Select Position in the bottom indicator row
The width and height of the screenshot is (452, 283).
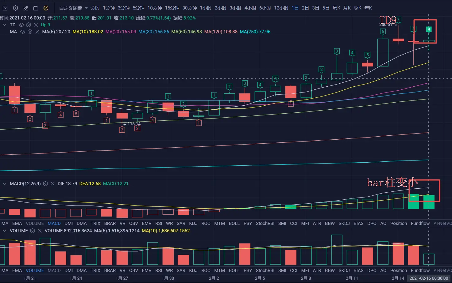399,271
